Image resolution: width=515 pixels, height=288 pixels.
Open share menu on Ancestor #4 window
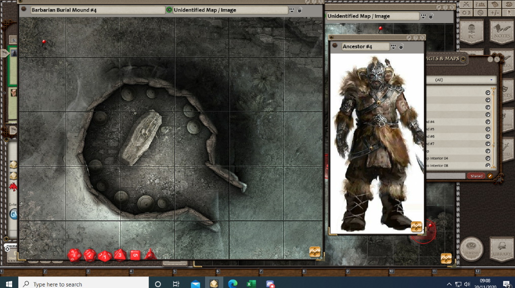[x=394, y=47]
